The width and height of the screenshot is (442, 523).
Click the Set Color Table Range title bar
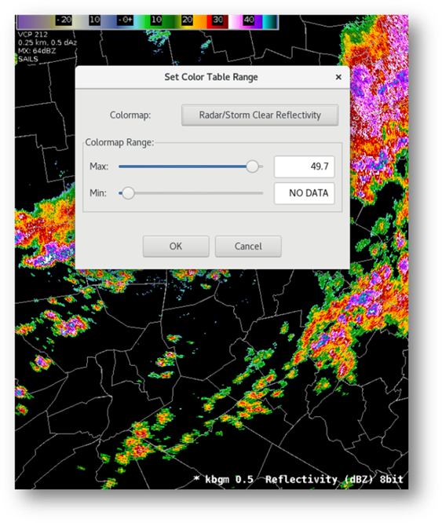tap(212, 77)
